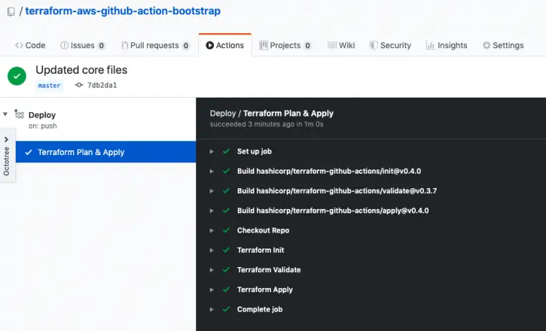
Task: Go to the Settings tab
Action: tap(503, 45)
